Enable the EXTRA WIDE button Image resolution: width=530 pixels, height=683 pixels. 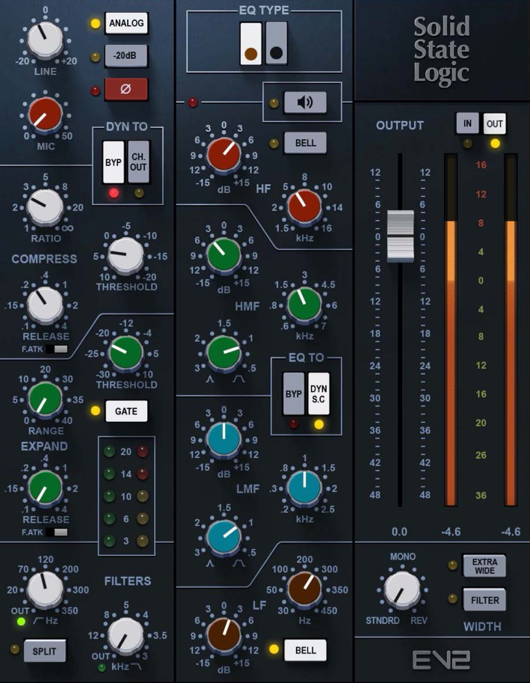pos(484,566)
